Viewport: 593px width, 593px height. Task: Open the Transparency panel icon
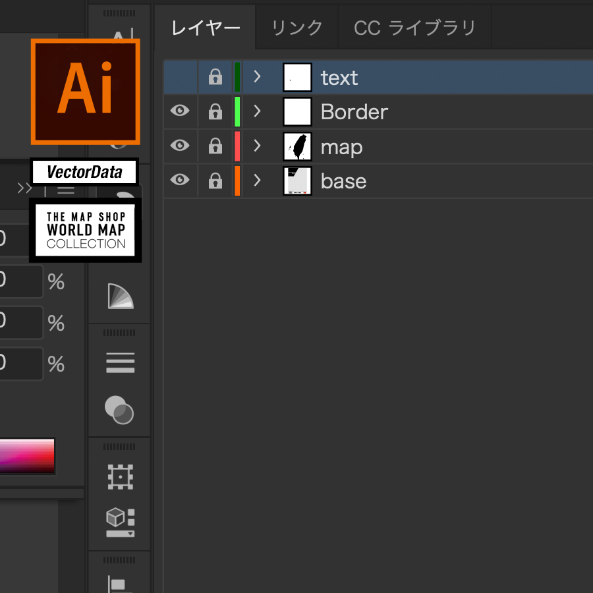pyautogui.click(x=119, y=410)
